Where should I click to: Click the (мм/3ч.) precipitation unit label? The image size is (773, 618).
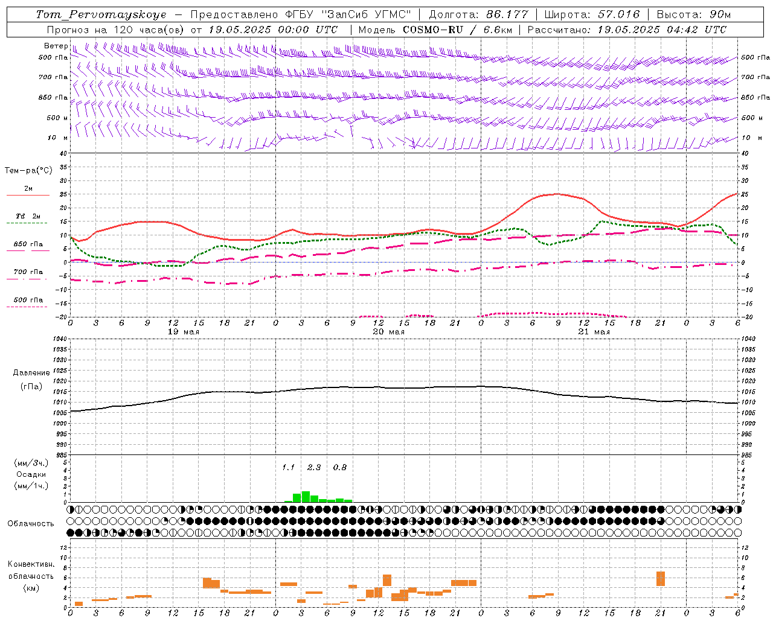click(x=31, y=463)
